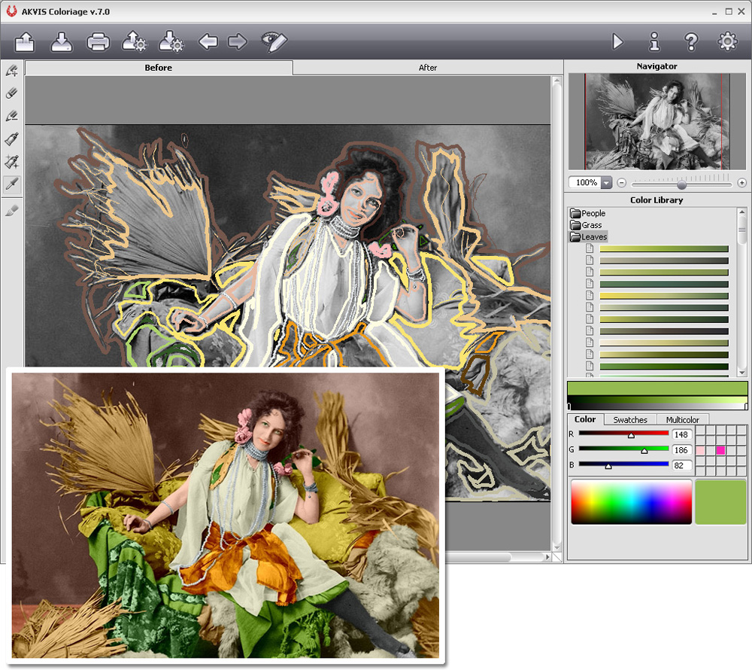Click the Open image icon in toolbar
The width and height of the screenshot is (752, 670).
(25, 42)
